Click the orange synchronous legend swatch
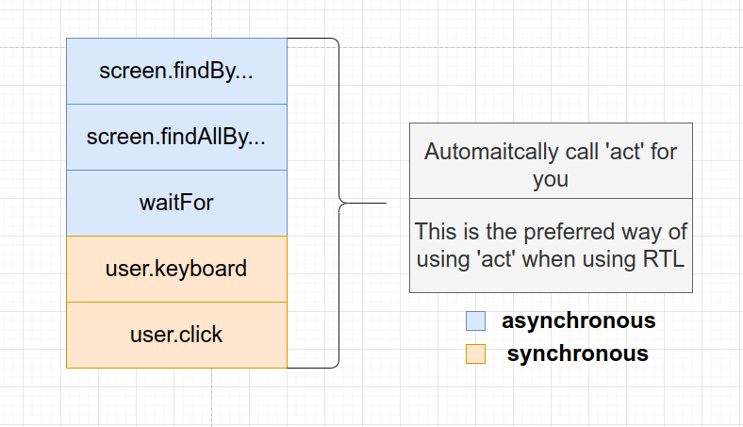 tap(475, 354)
